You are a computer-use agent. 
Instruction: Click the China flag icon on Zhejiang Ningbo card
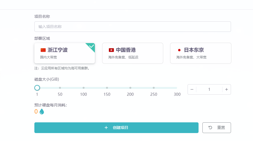43,50
